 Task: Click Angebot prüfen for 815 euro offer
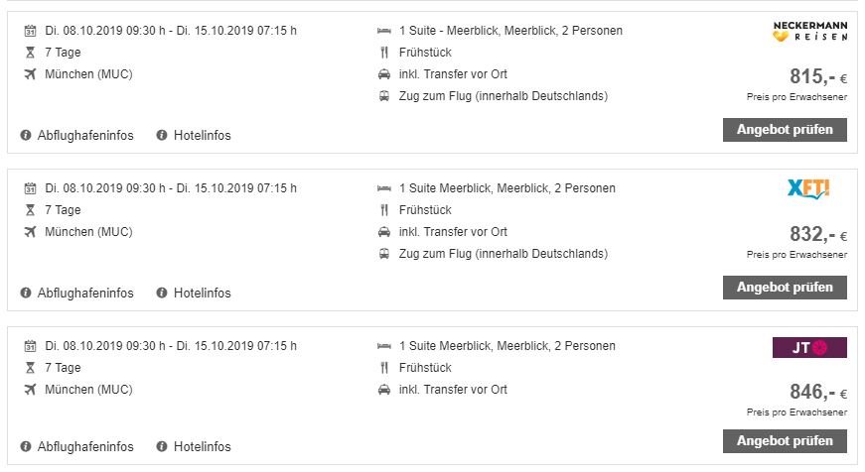(x=785, y=130)
